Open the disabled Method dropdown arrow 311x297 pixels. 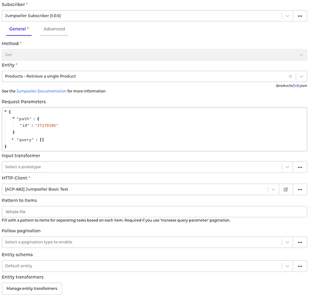pyautogui.click(x=302, y=55)
